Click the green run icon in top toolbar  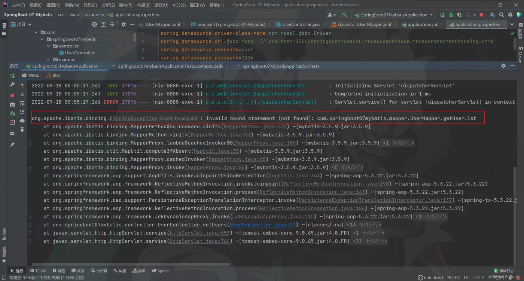[442, 15]
